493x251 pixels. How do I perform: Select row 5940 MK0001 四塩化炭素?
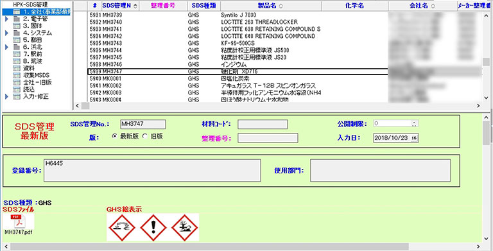coord(238,78)
